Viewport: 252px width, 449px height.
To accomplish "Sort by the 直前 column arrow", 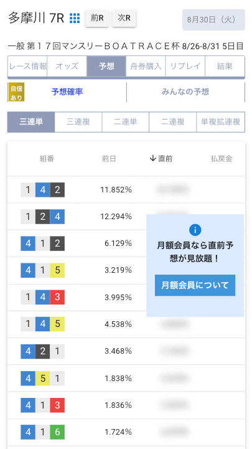I will [152, 158].
